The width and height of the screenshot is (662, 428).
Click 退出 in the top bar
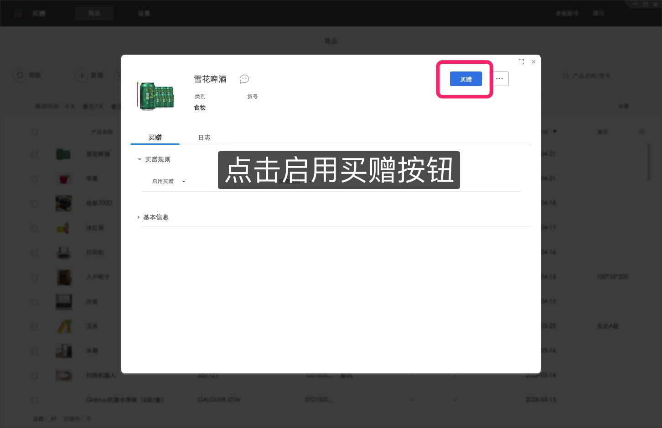click(x=598, y=13)
